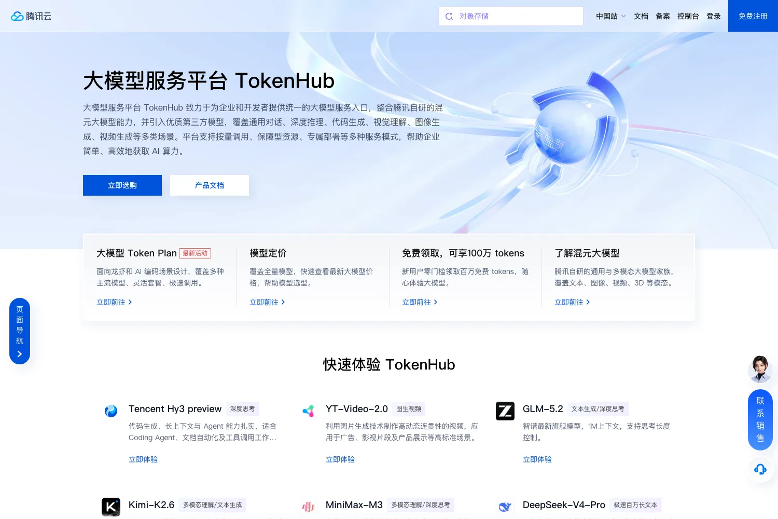778x519 pixels.
Task: Click the 产品文档 button
Action: coord(210,185)
